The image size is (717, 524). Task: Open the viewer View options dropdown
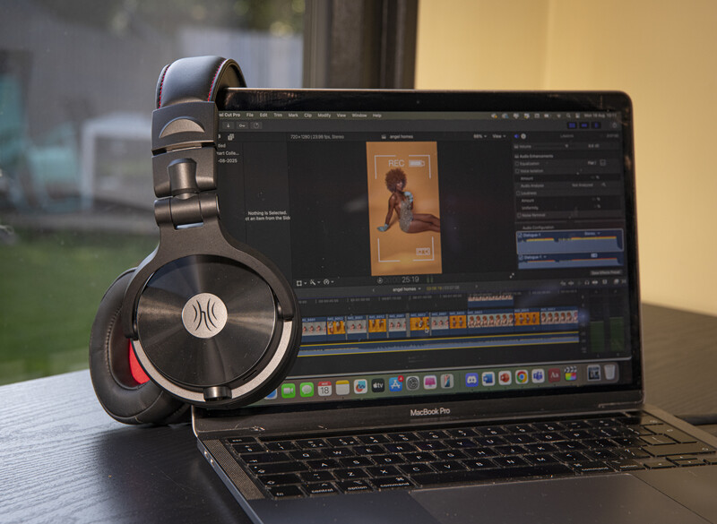point(499,136)
